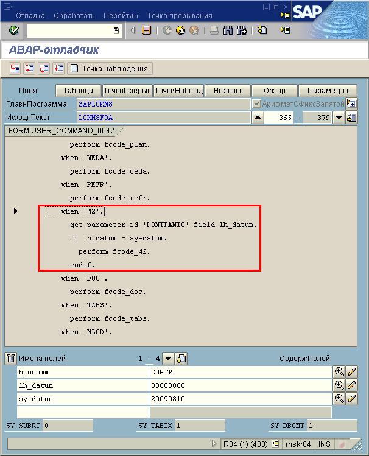Click the magnifier icon for h_ucomm
This screenshot has height=456, width=369.
pyautogui.click(x=339, y=372)
